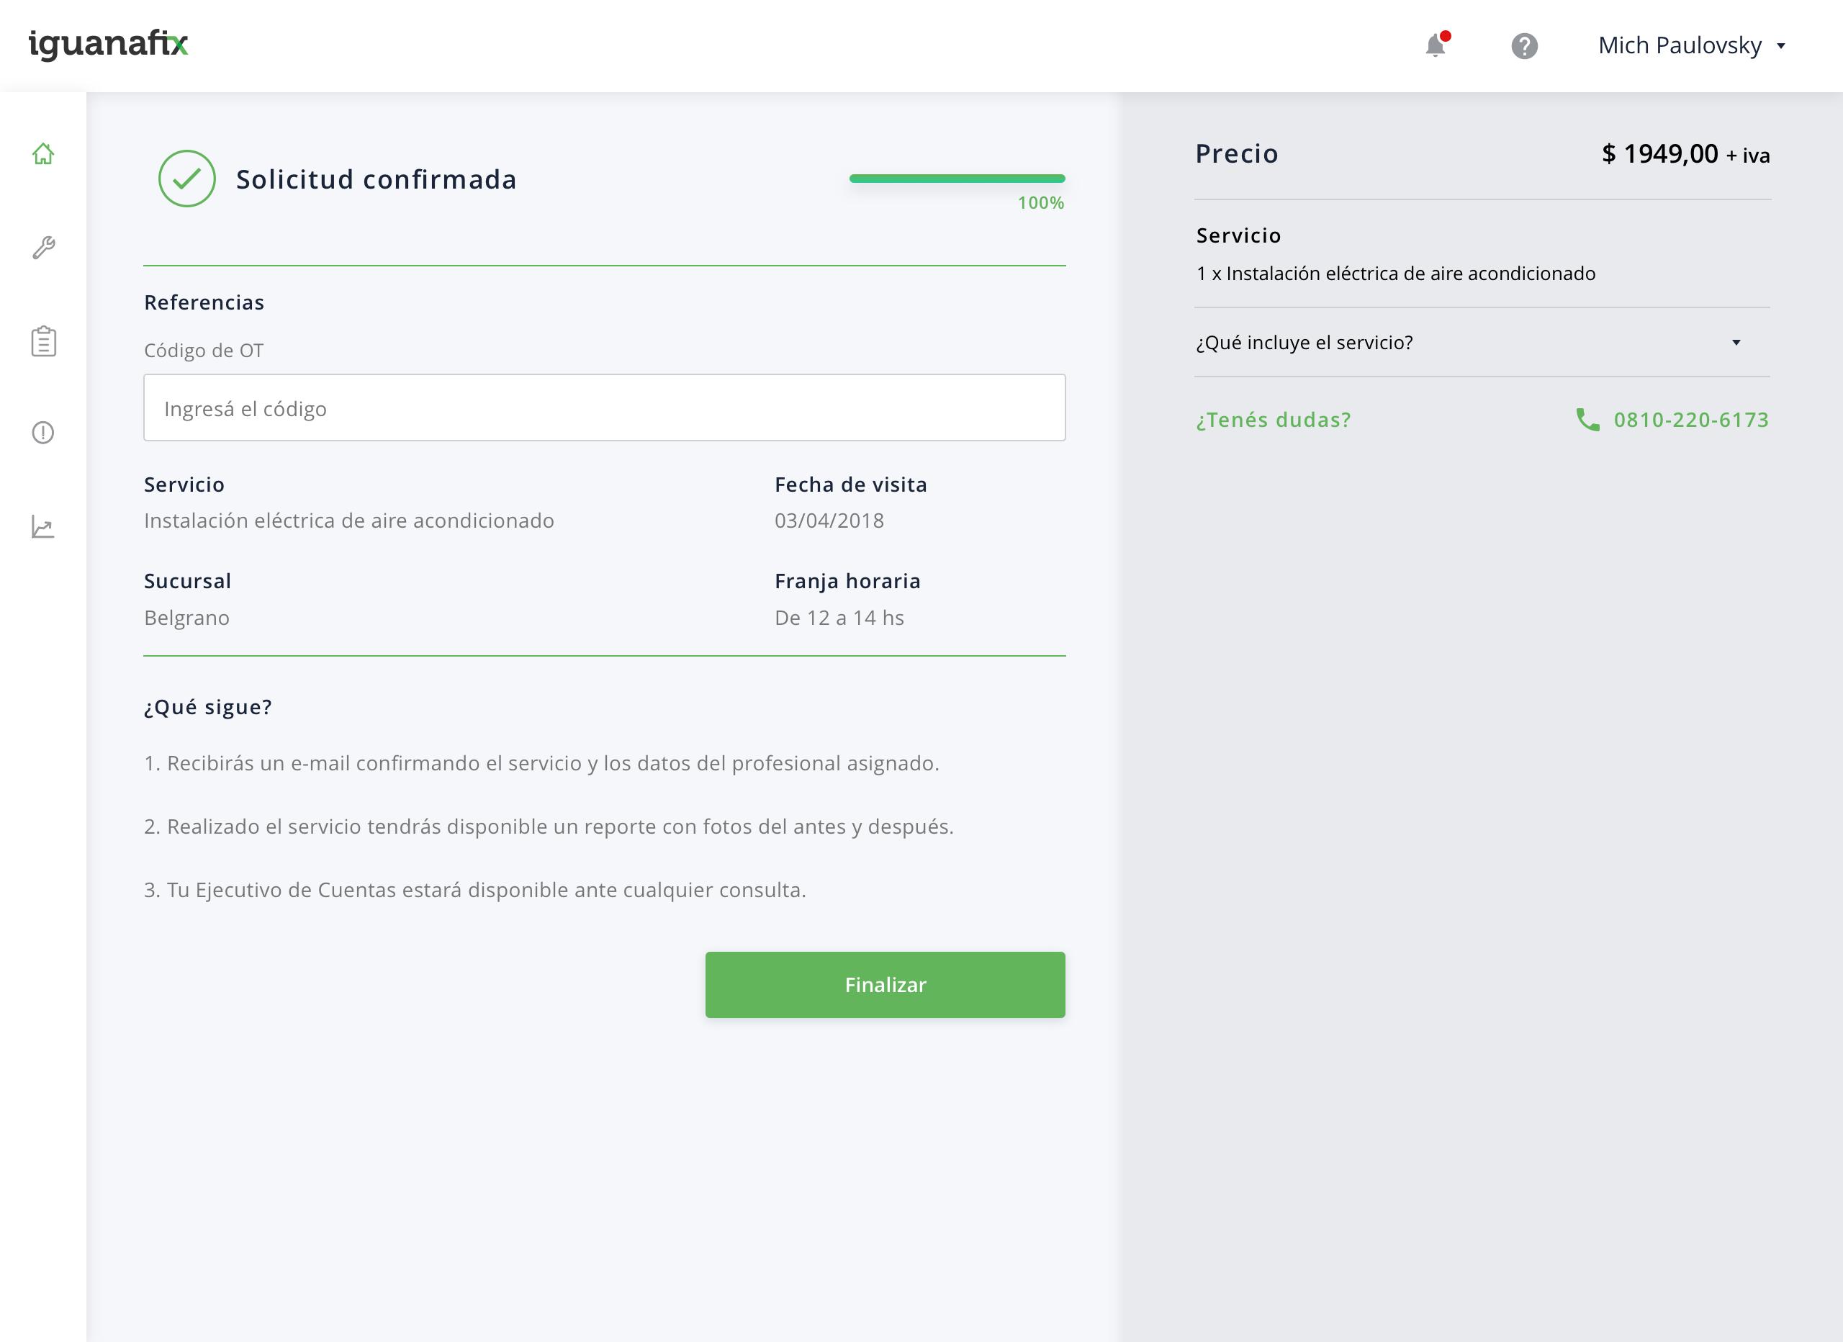Click the arrow next to user name
Screen dimensions: 1843x1342
tap(1781, 46)
